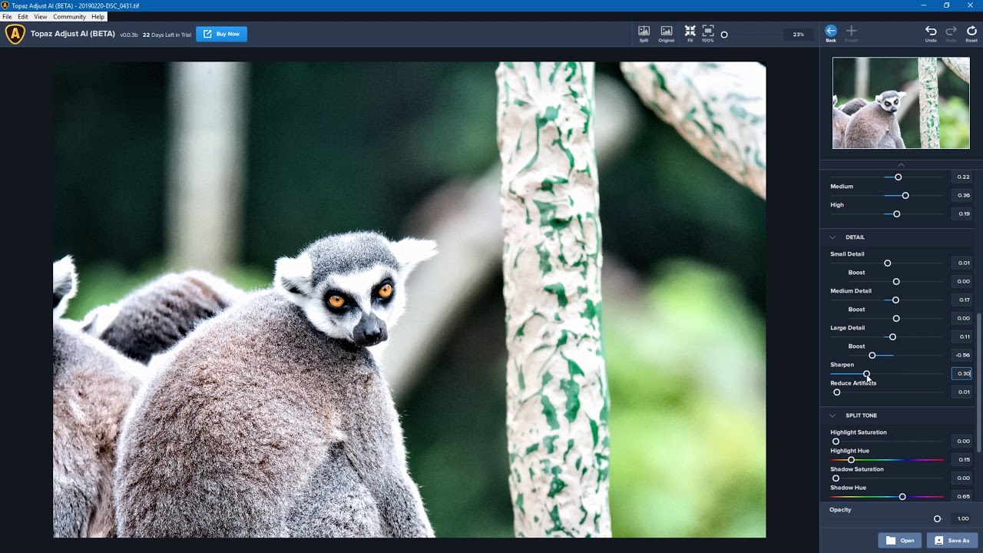
Task: Click the Small Detail value field 0.01
Action: coord(962,263)
